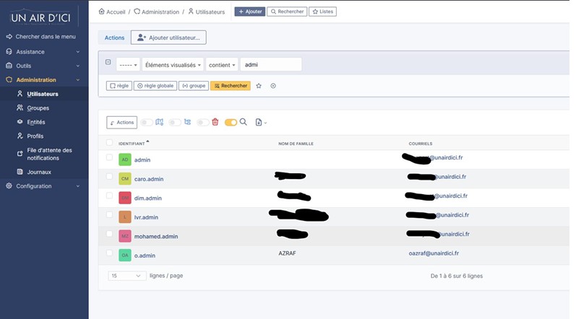Open the 15 lignes per page dropdown
Viewport: 576px width, 319px height.
point(127,276)
